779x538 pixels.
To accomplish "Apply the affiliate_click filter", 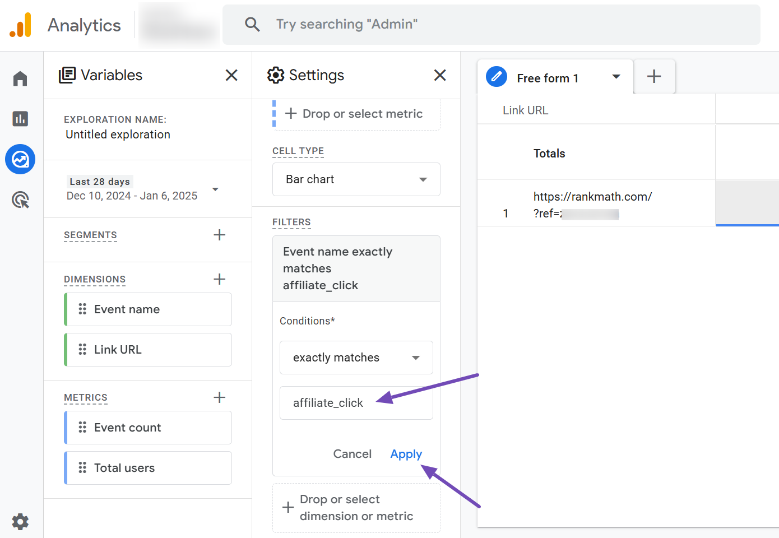I will click(406, 454).
